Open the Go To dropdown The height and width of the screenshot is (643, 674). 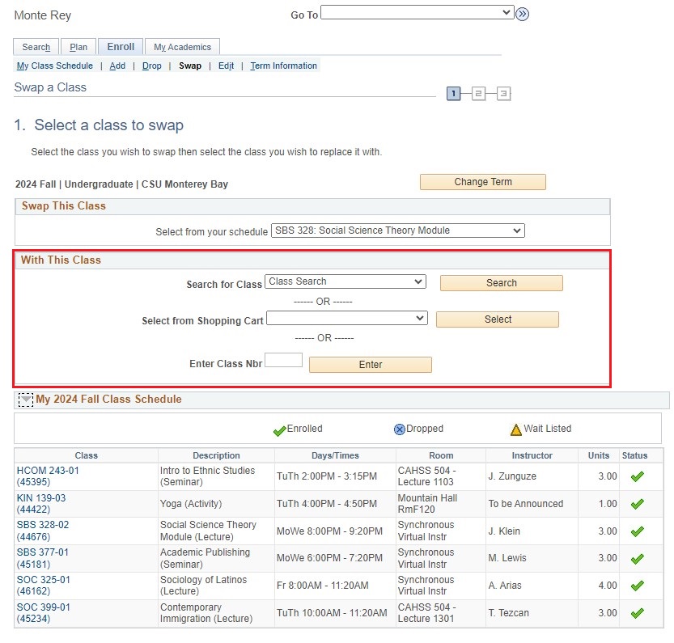pyautogui.click(x=416, y=12)
